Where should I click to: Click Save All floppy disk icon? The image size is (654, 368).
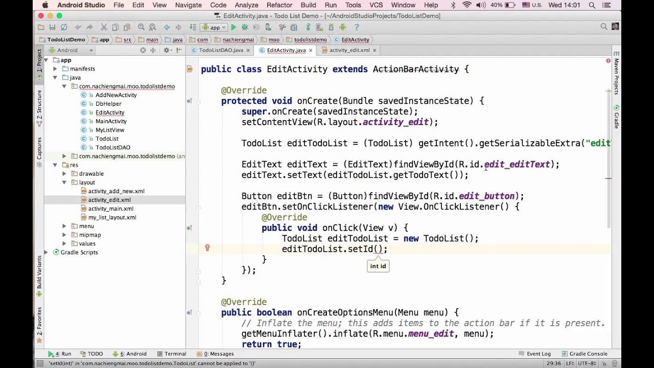tap(53, 27)
